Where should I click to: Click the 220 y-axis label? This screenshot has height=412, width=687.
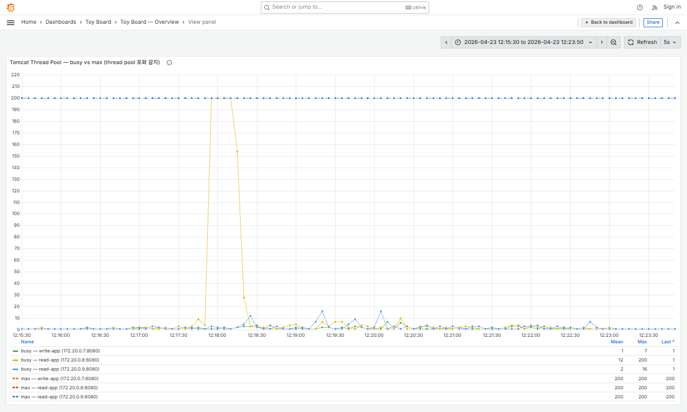15,75
